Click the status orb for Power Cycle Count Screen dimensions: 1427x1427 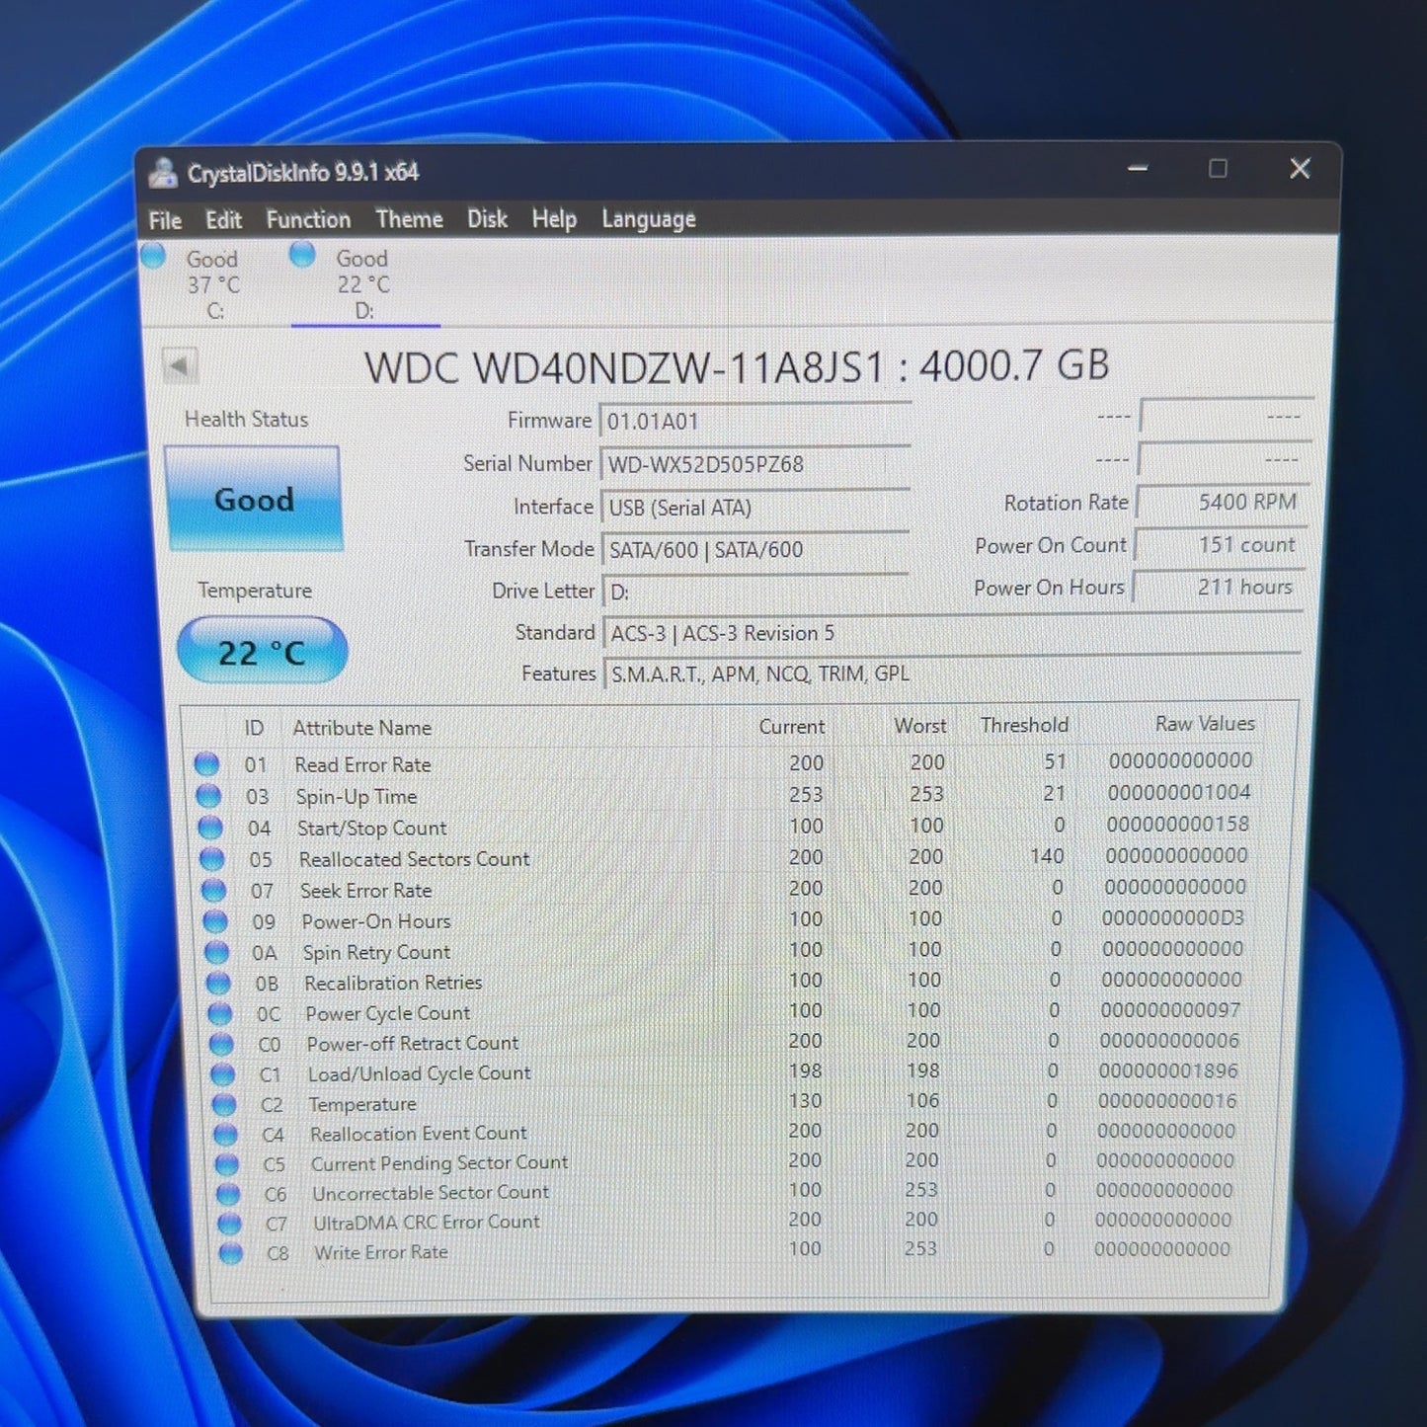[220, 1014]
